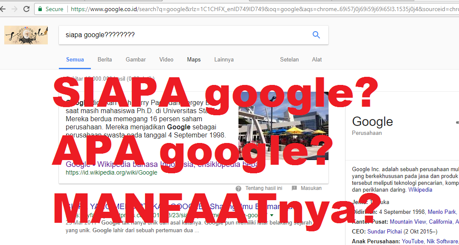Open the id.wikipedia.org/wiki/Google URL

click(111, 172)
